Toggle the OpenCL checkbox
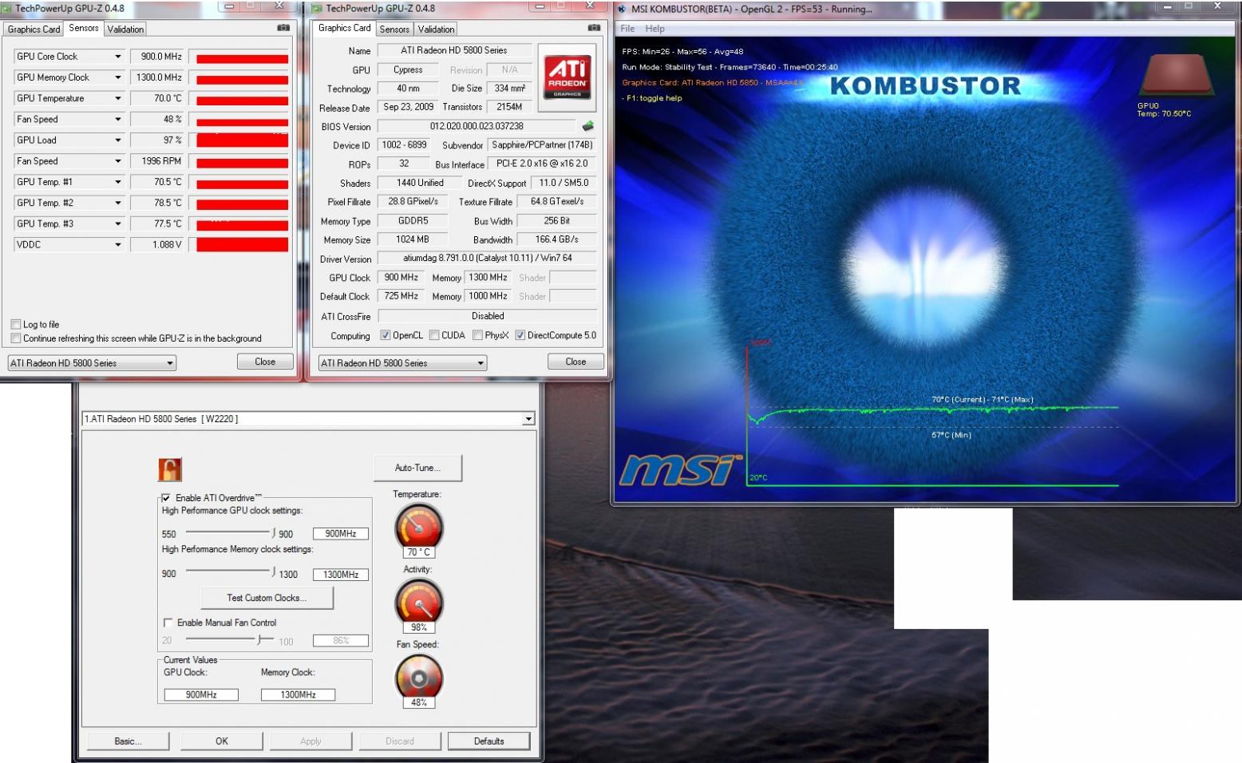 click(386, 335)
